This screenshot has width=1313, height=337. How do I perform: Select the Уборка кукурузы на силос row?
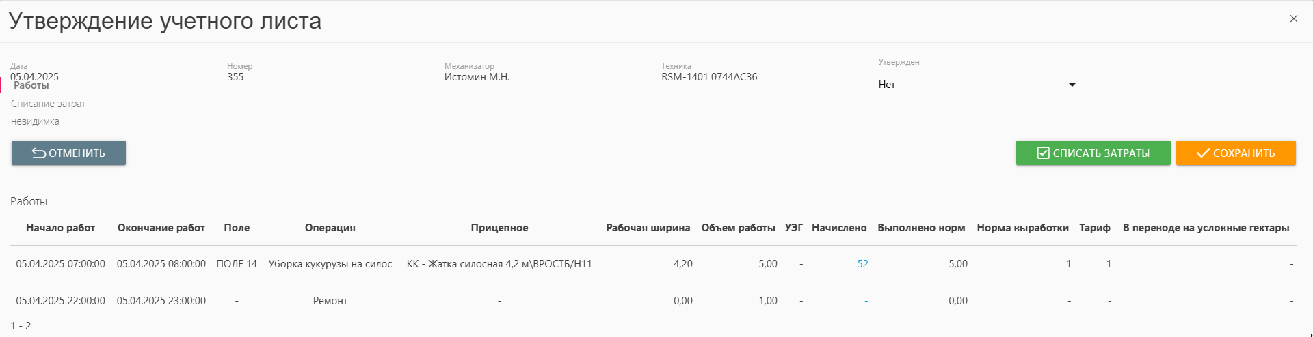coord(330,264)
